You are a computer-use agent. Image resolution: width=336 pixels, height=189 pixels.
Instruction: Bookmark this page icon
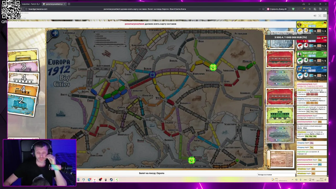[263, 9]
